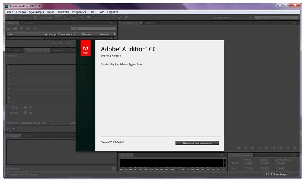The image size is (306, 183).
Task: Click the Zoom In (Amplitude) icon
Action: [x=239, y=148]
